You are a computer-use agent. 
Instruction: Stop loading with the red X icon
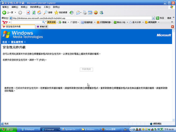click(x=28, y=13)
